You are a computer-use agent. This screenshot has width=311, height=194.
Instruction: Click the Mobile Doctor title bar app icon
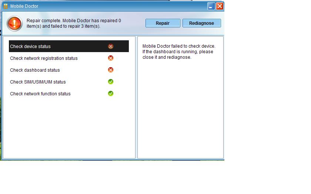[x=6, y=6]
